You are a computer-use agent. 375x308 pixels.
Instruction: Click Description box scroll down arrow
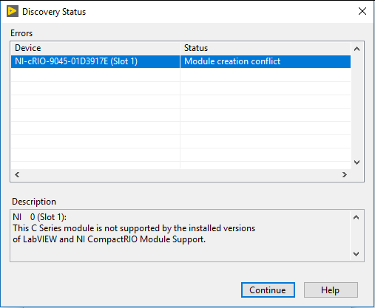click(x=356, y=254)
